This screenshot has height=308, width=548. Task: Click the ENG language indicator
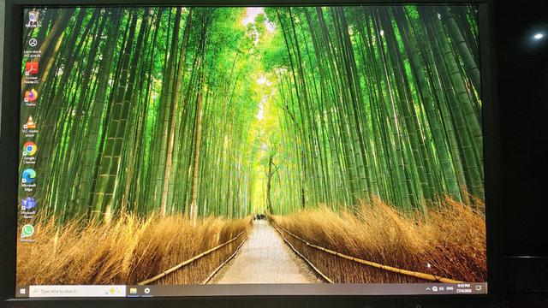click(450, 288)
